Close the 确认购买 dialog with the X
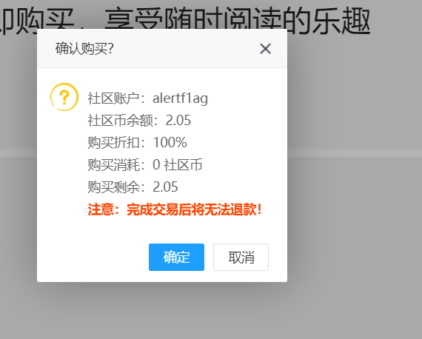The width and height of the screenshot is (422, 339). point(265,49)
